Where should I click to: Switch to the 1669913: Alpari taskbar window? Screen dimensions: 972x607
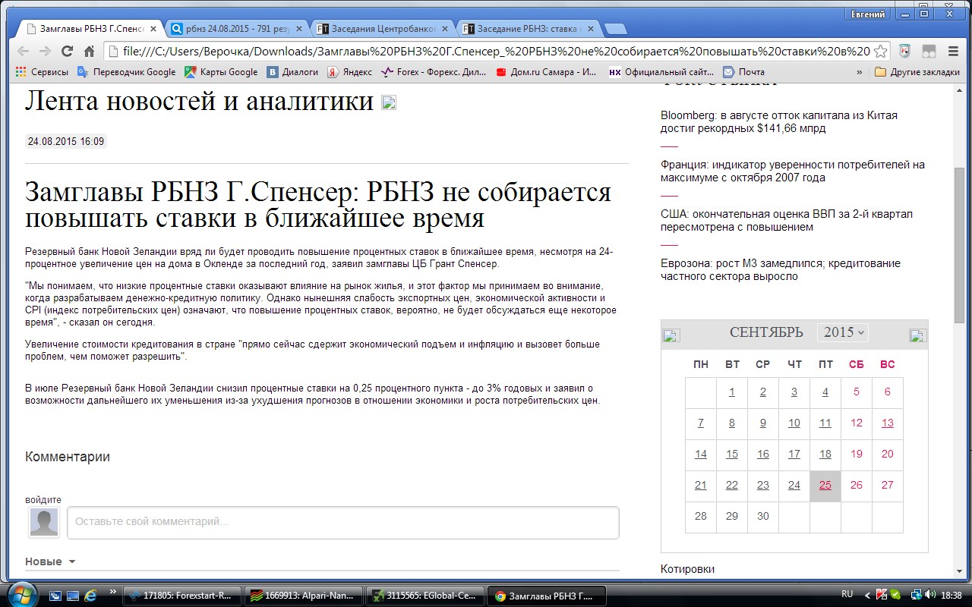coord(304,596)
